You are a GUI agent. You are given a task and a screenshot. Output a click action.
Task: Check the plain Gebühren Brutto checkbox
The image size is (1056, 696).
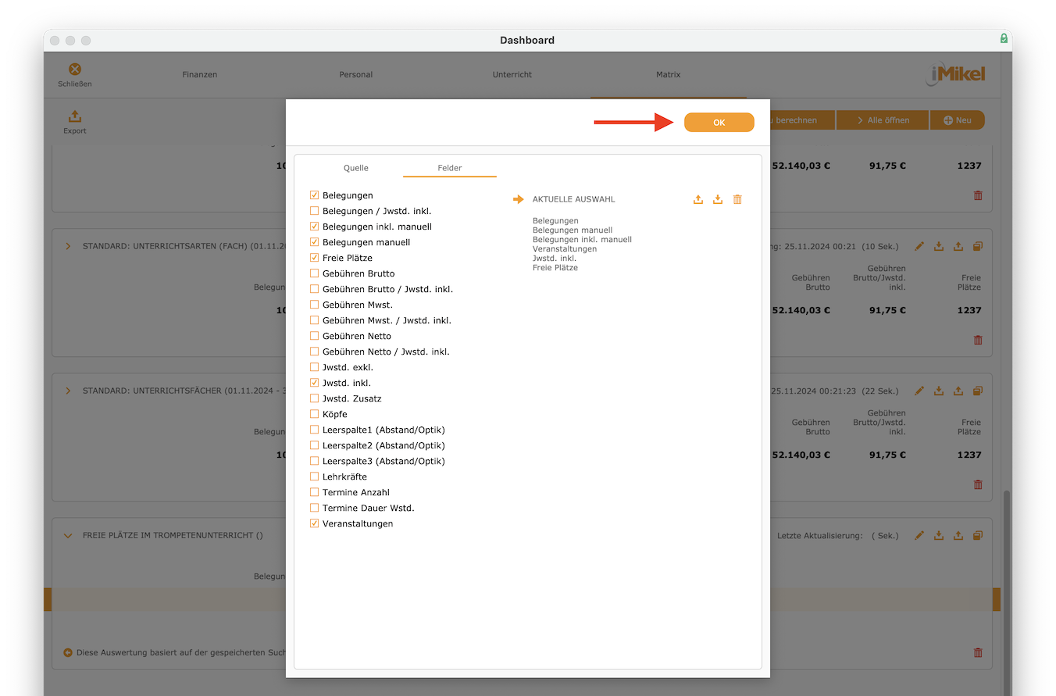click(x=314, y=273)
